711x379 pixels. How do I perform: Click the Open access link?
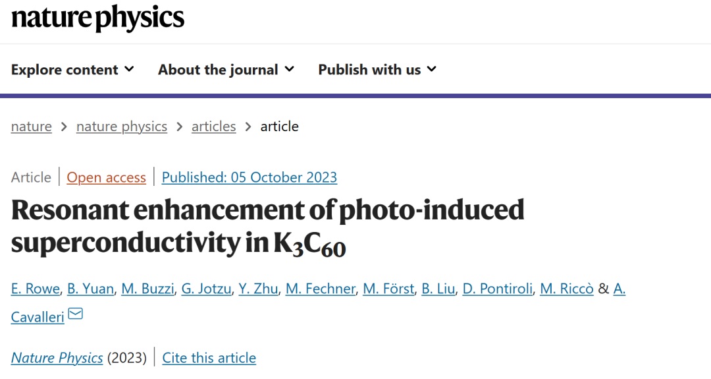[106, 177]
